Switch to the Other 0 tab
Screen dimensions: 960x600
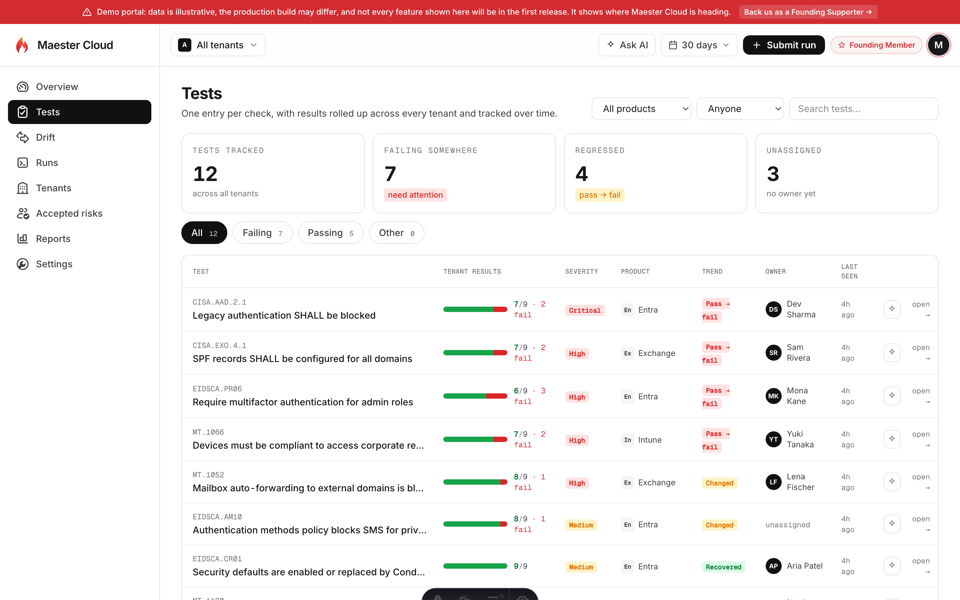[396, 233]
